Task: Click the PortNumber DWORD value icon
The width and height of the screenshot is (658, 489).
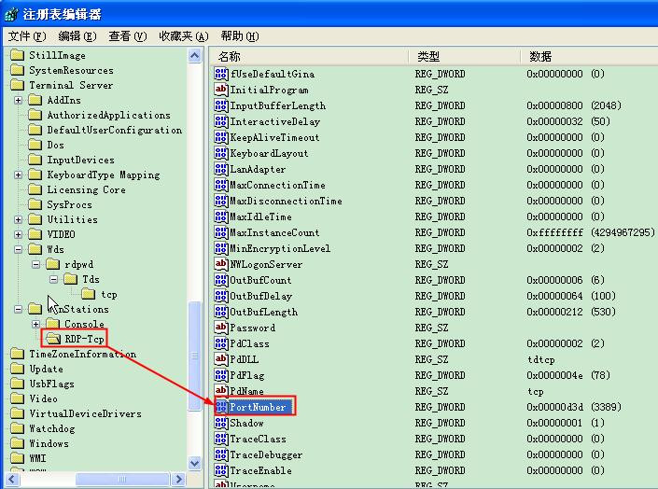Action: point(222,407)
